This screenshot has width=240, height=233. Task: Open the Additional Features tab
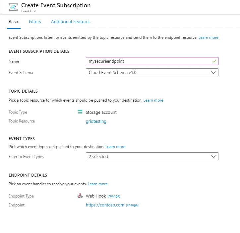point(71,22)
